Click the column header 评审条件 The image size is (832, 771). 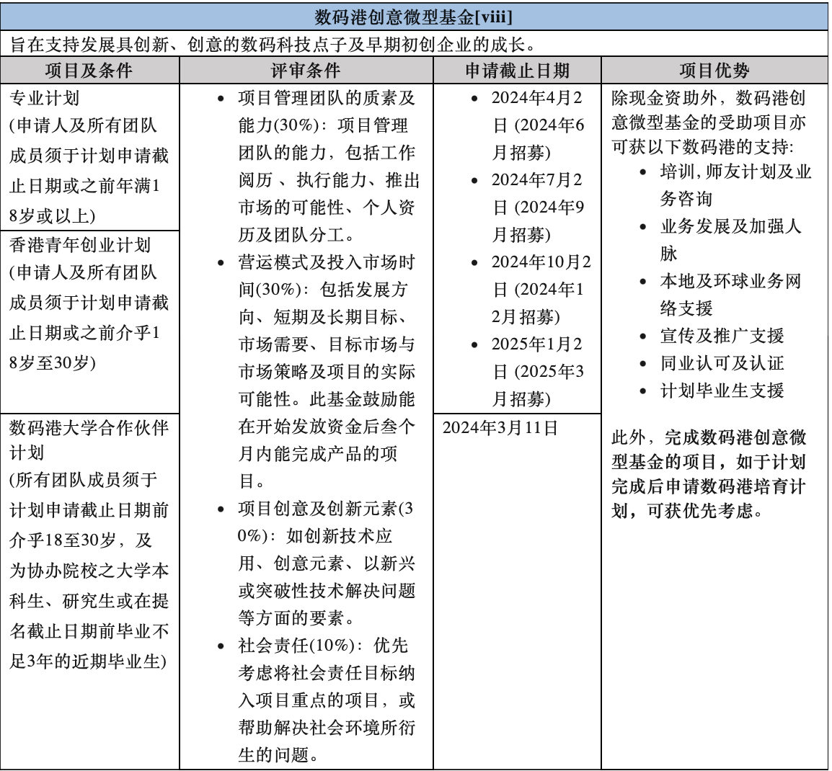point(306,71)
